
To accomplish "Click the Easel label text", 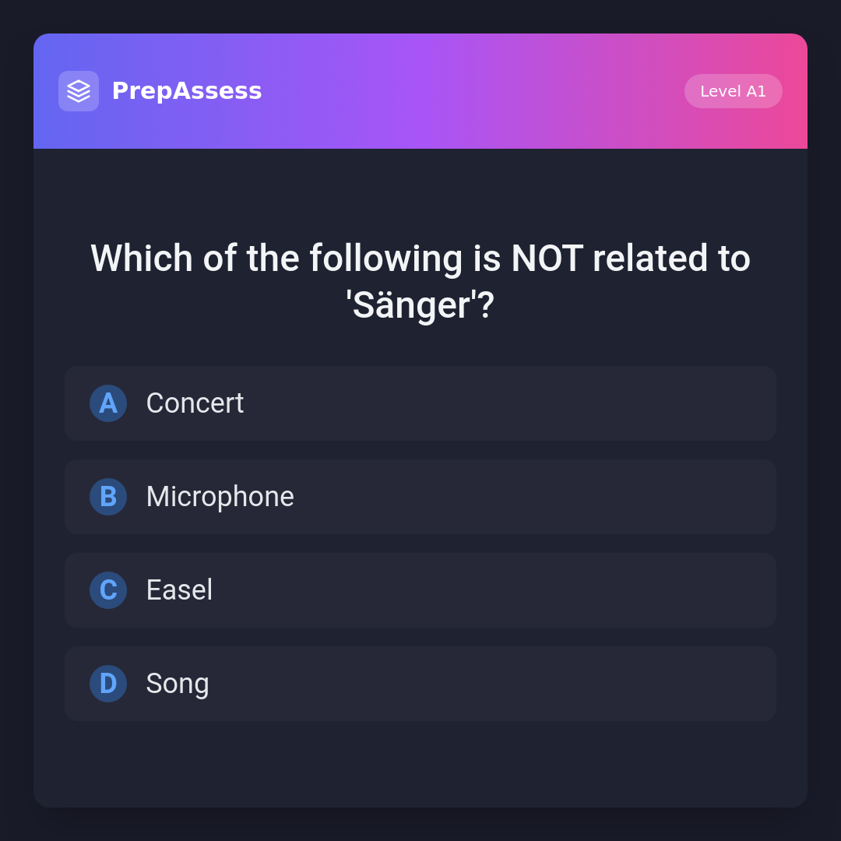I will (x=179, y=590).
